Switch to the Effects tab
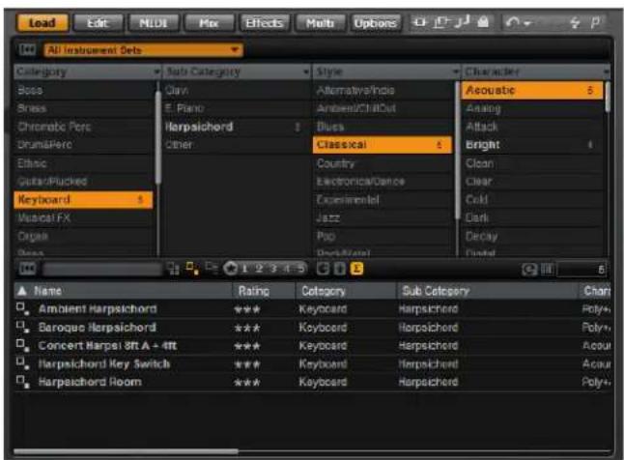 click(265, 22)
